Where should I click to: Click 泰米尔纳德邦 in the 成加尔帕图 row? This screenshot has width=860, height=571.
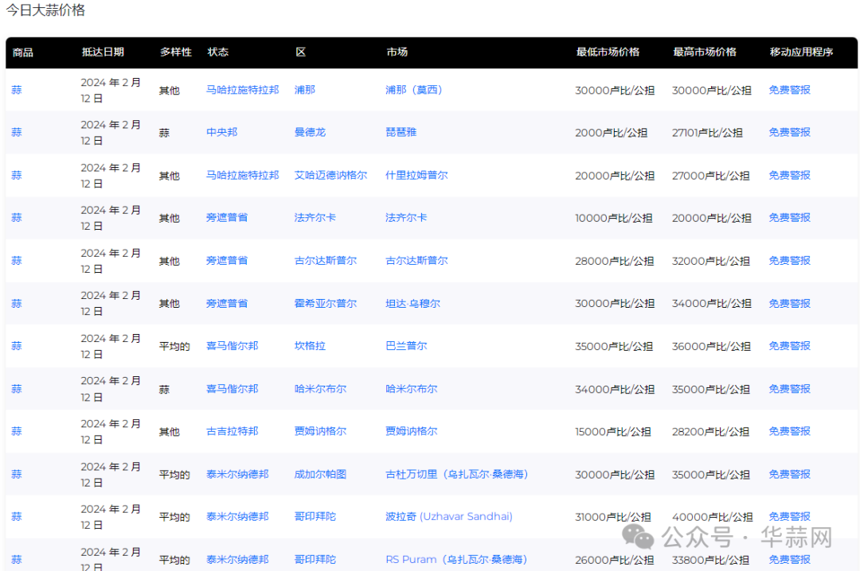[x=237, y=474]
